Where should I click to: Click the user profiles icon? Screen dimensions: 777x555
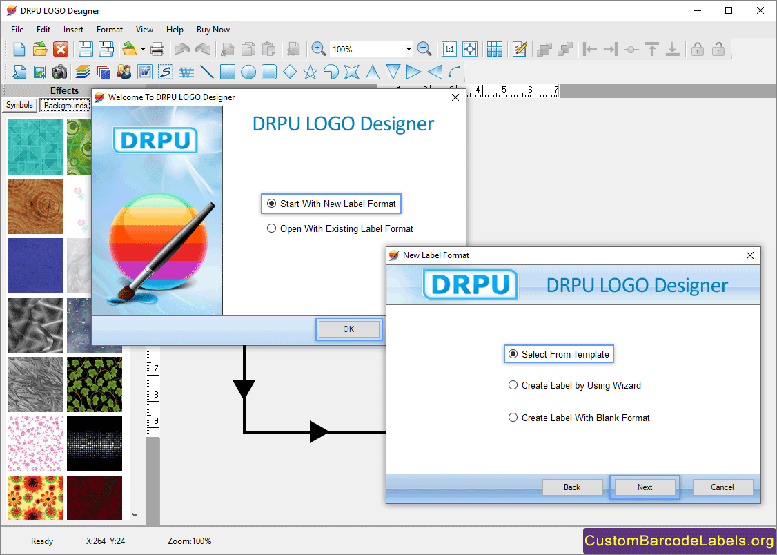(124, 72)
